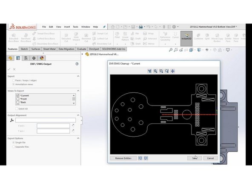Screen dimensions: 252x189
Task: Open the Options gear icon
Action: pos(174,27)
